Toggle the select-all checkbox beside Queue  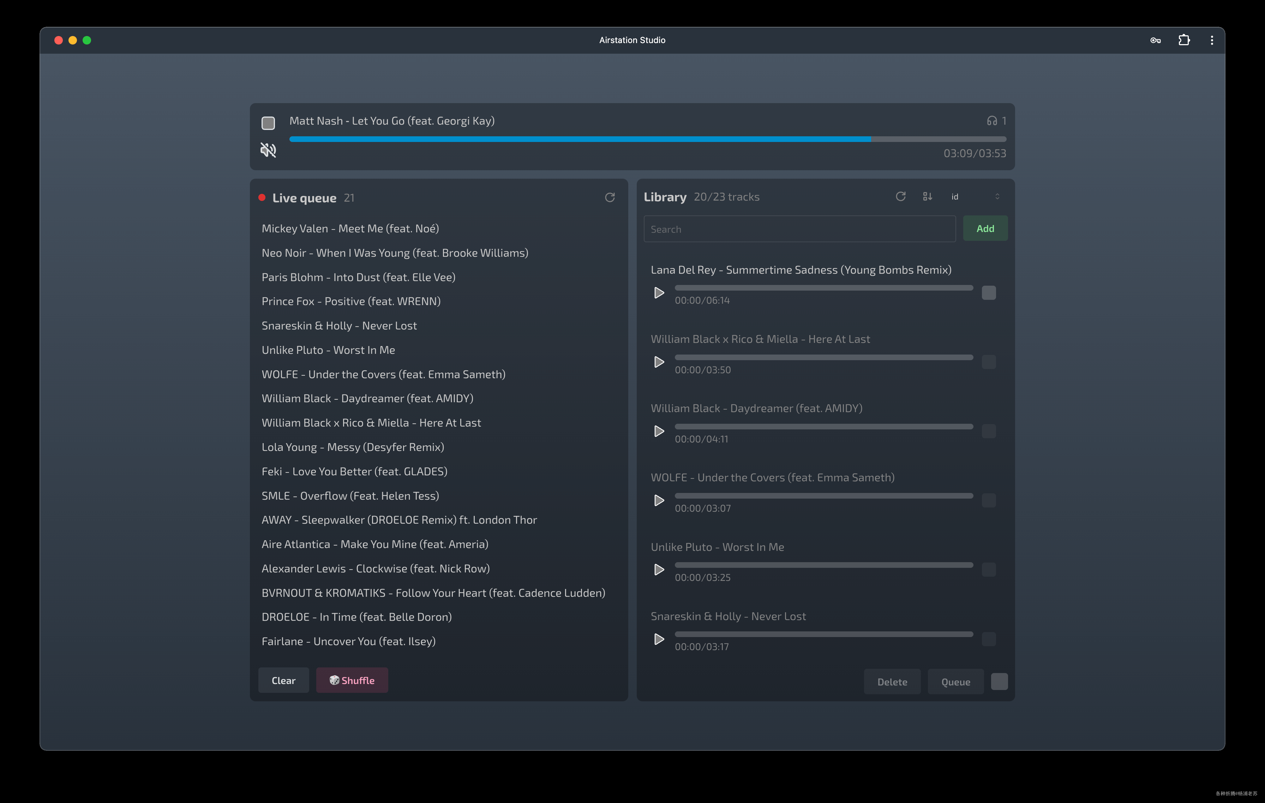tap(999, 682)
